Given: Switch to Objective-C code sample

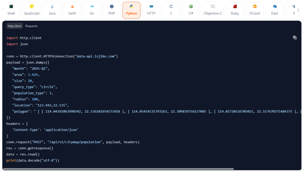Looking at the screenshot, I should point(213,10).
